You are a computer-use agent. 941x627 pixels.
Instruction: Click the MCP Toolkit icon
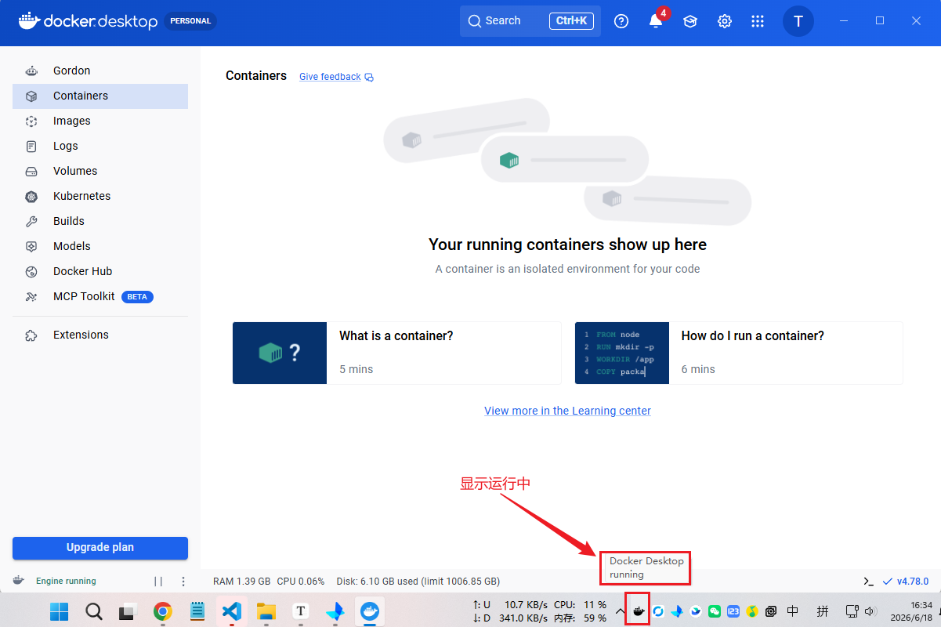point(31,296)
